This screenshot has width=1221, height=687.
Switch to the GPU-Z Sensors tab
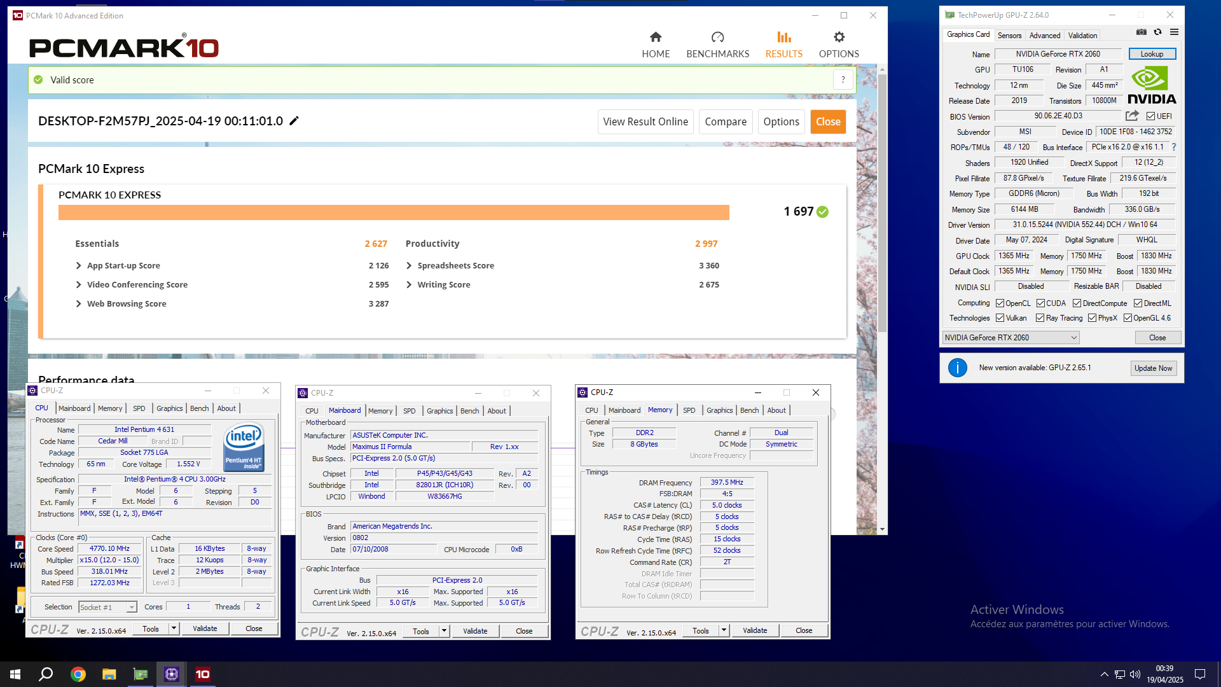point(1009,36)
